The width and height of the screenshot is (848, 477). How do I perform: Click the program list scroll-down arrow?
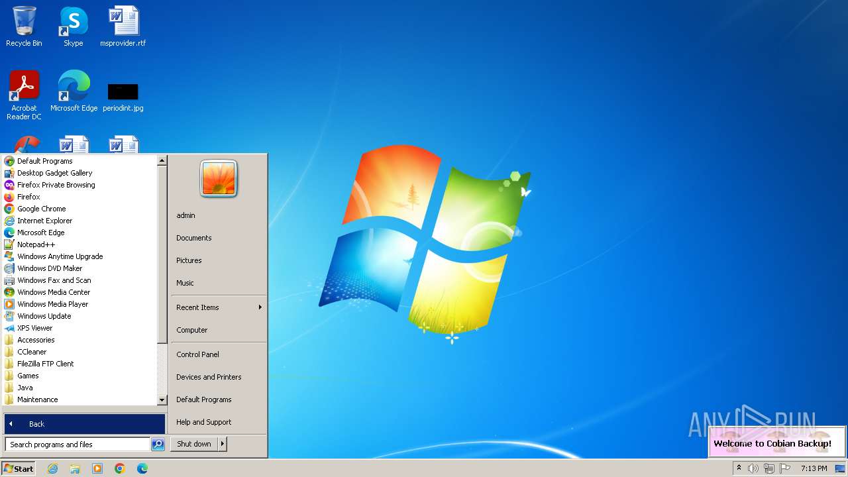pos(162,400)
